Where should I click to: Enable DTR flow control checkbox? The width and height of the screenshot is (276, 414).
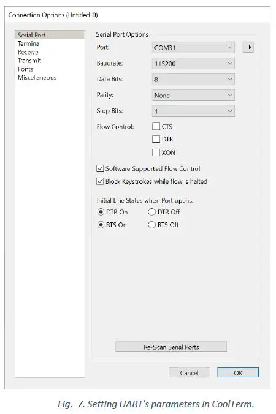pyautogui.click(x=156, y=139)
